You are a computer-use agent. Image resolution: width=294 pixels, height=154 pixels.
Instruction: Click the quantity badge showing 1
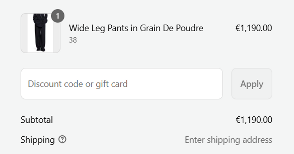(x=58, y=16)
